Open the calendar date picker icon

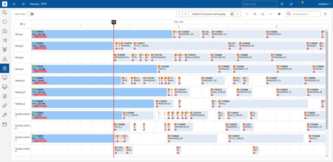click(x=232, y=14)
